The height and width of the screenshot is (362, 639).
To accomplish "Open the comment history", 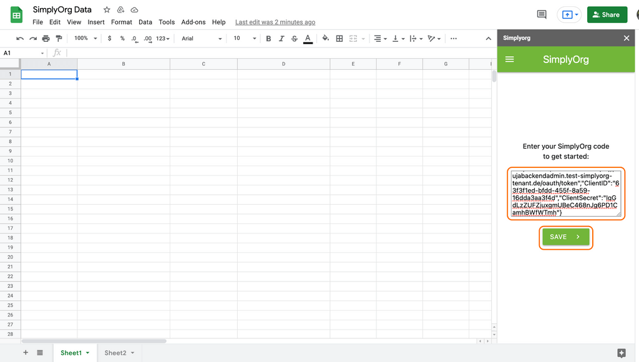I will [x=542, y=15].
